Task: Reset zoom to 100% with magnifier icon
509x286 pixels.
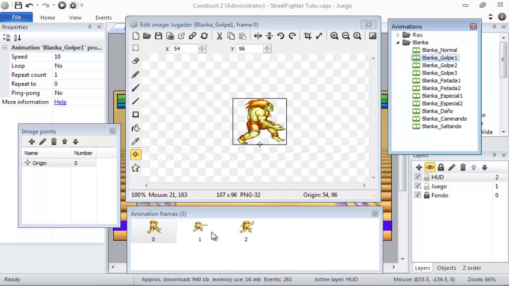Action: 357,36
